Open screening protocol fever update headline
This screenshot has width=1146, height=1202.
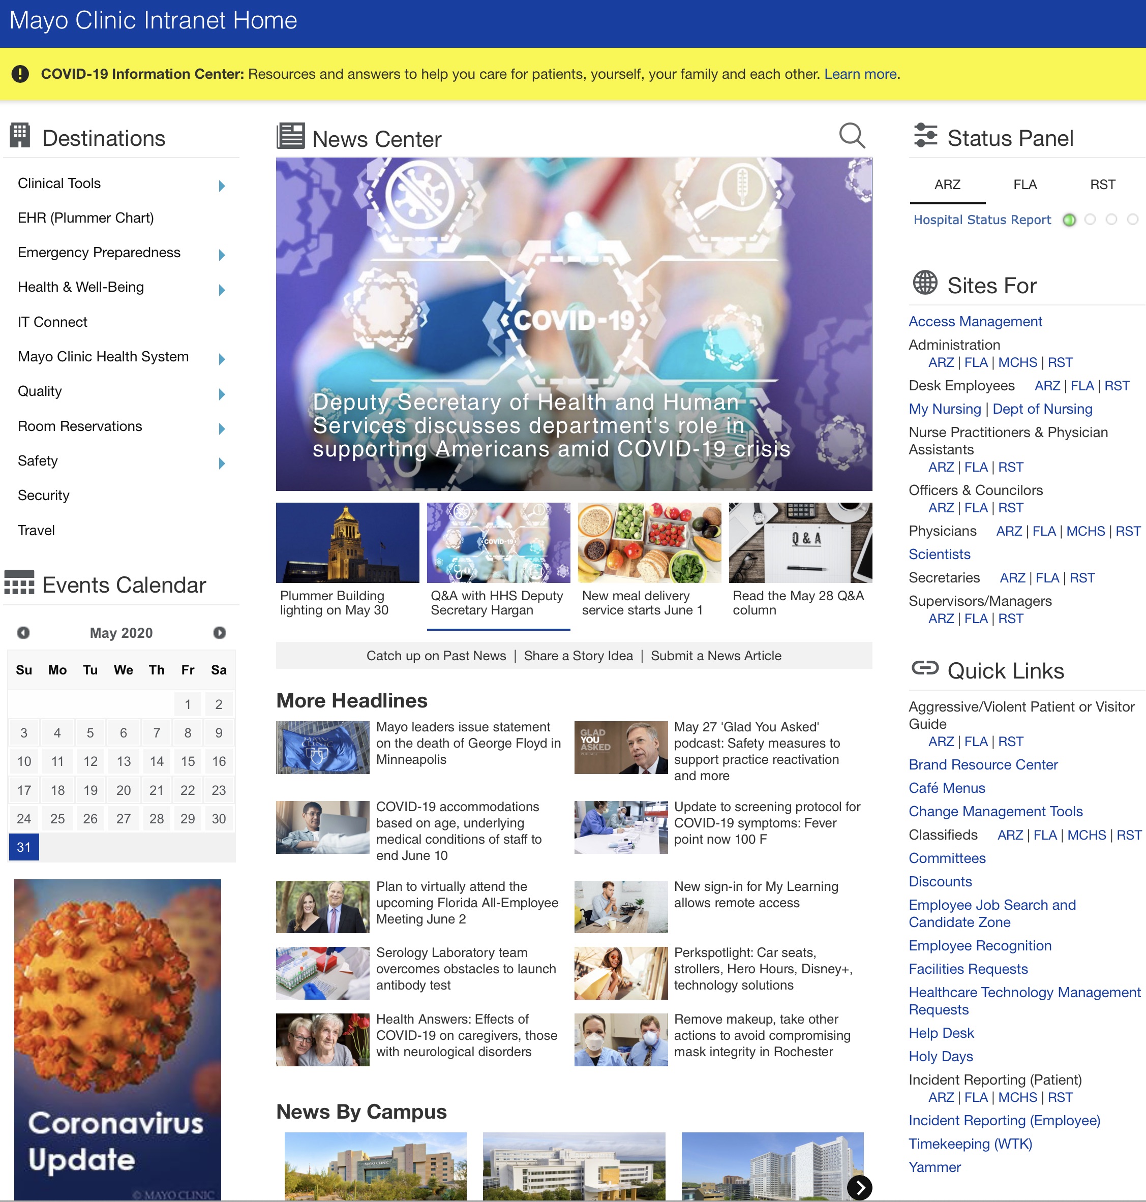(x=767, y=823)
